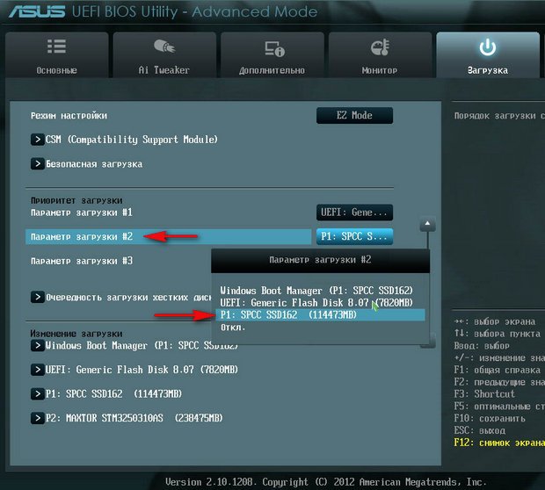Open Boot Option #1 UEFI: Gene... dropdown

coord(354,213)
